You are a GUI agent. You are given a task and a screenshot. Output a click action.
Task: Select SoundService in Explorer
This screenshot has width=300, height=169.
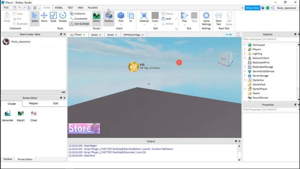coord(260,98)
